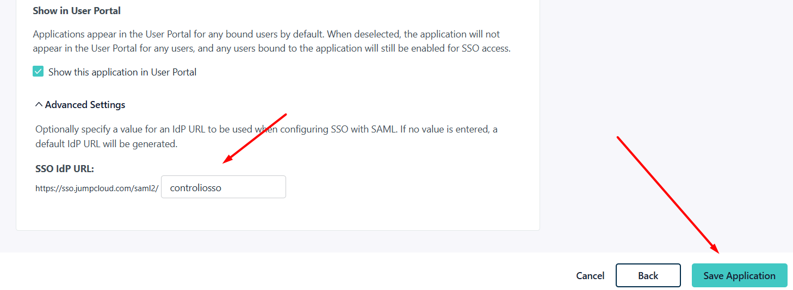Screen dimensions: 793x290
Task: Click the teal checkmark icon in the checkbox
Action: coord(38,72)
